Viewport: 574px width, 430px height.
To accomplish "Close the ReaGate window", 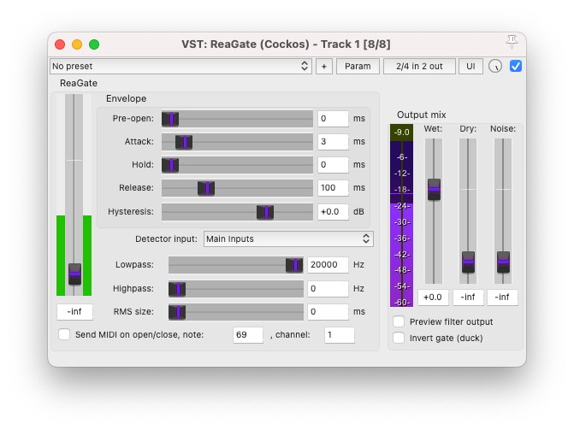I will 60,44.
